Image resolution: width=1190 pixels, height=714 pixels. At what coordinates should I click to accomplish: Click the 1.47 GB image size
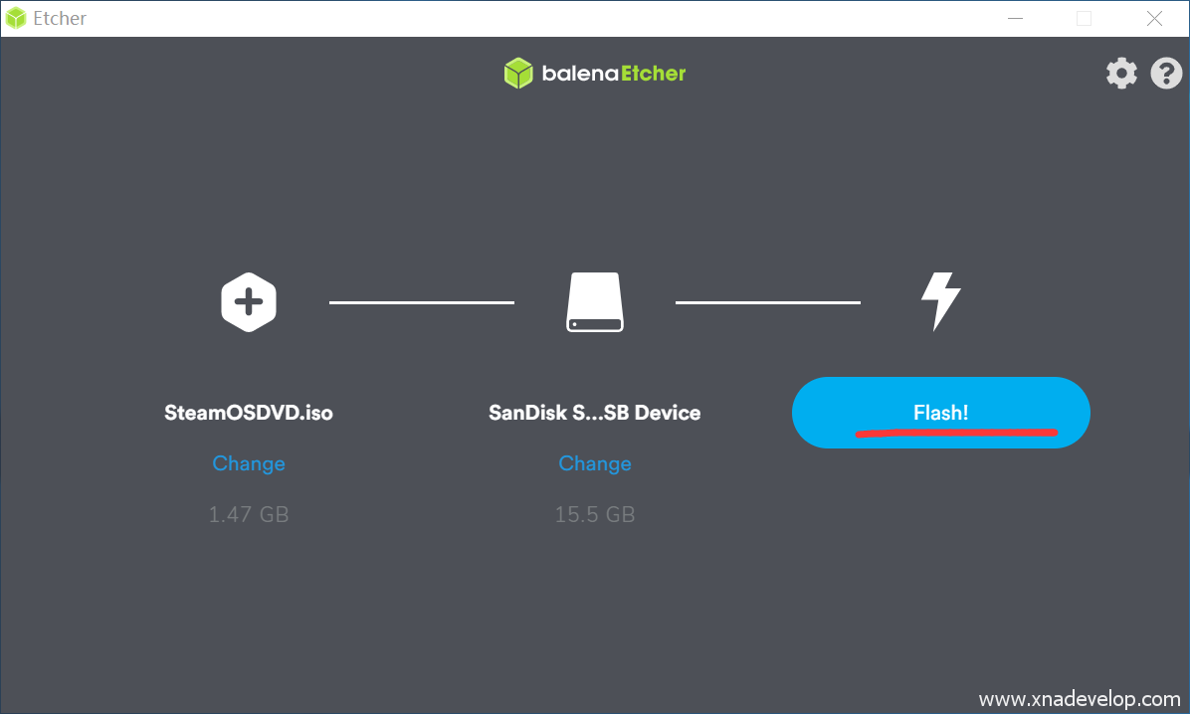point(249,514)
